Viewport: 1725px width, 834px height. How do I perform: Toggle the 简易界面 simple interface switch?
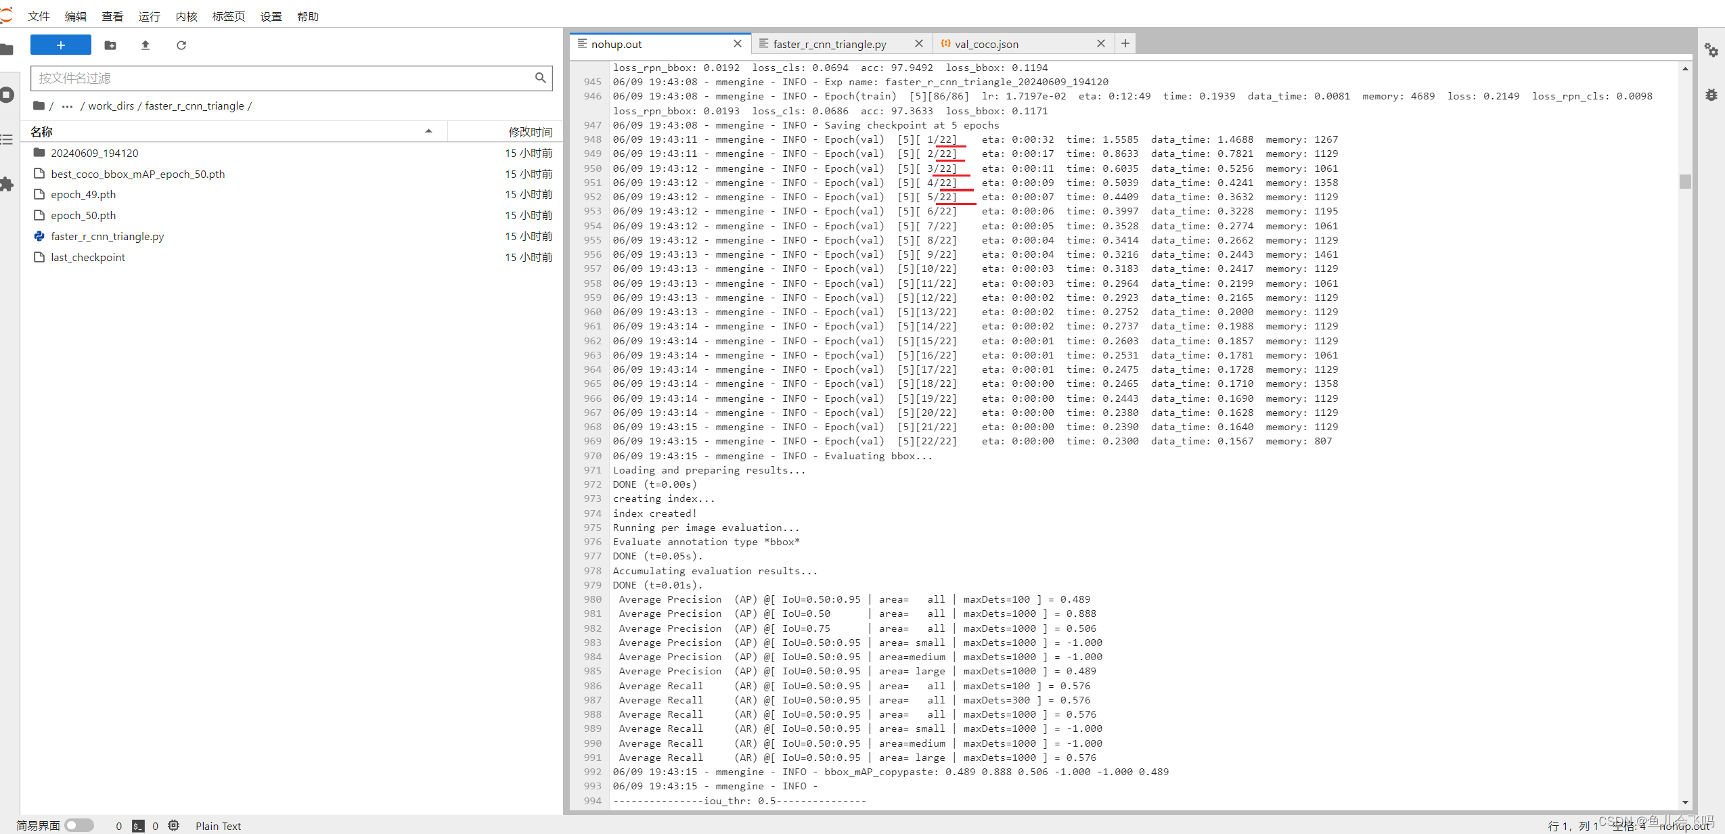click(79, 825)
